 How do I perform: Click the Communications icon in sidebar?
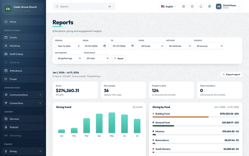(6, 95)
